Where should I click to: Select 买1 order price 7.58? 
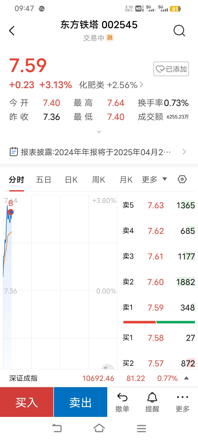pyautogui.click(x=156, y=338)
